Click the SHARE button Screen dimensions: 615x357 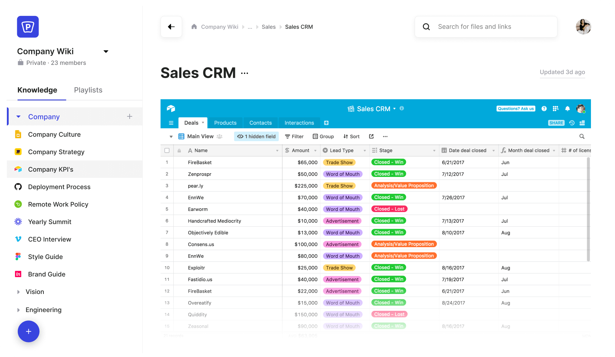pos(556,123)
